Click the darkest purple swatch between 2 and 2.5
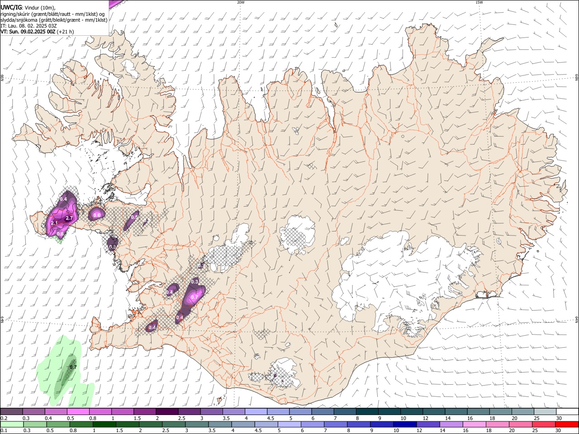The width and height of the screenshot is (579, 434). click(x=167, y=412)
